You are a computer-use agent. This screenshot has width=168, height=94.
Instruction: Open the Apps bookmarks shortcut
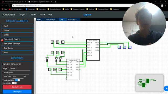tap(4, 9)
